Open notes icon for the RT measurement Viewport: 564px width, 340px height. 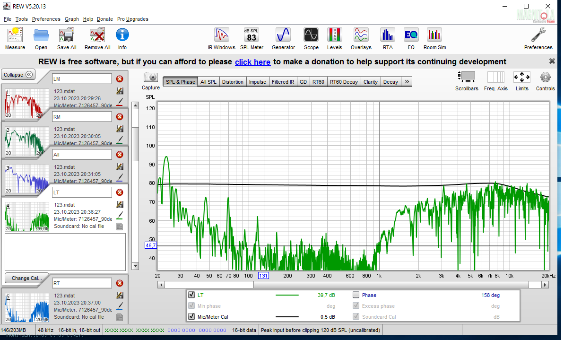click(120, 317)
